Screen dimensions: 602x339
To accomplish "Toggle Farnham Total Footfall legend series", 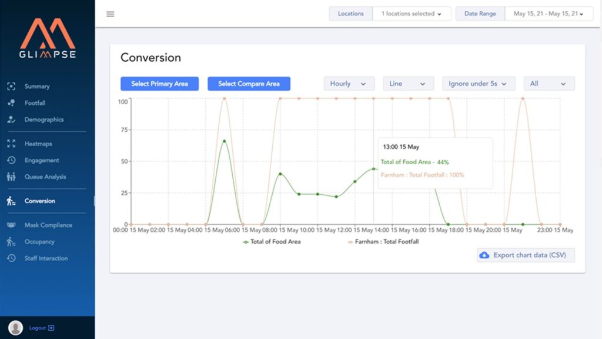I will [383, 241].
